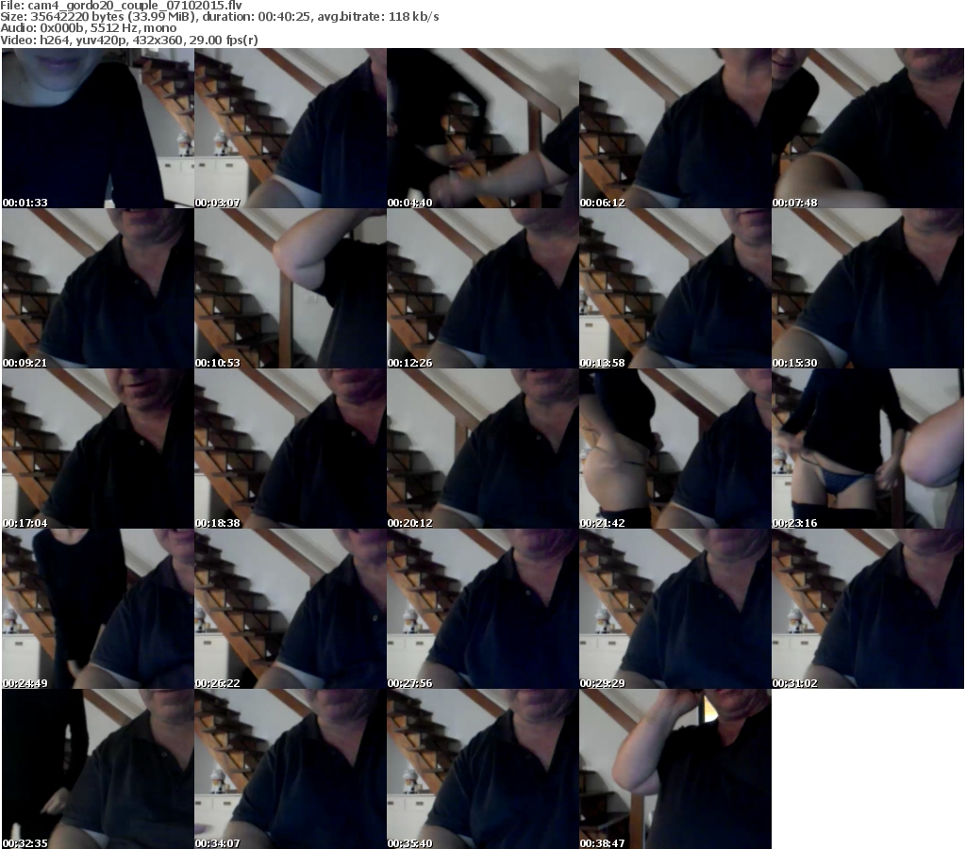Image resolution: width=966 pixels, height=849 pixels.
Task: Select the frame at 00:18:38
Action: pyautogui.click(x=291, y=449)
